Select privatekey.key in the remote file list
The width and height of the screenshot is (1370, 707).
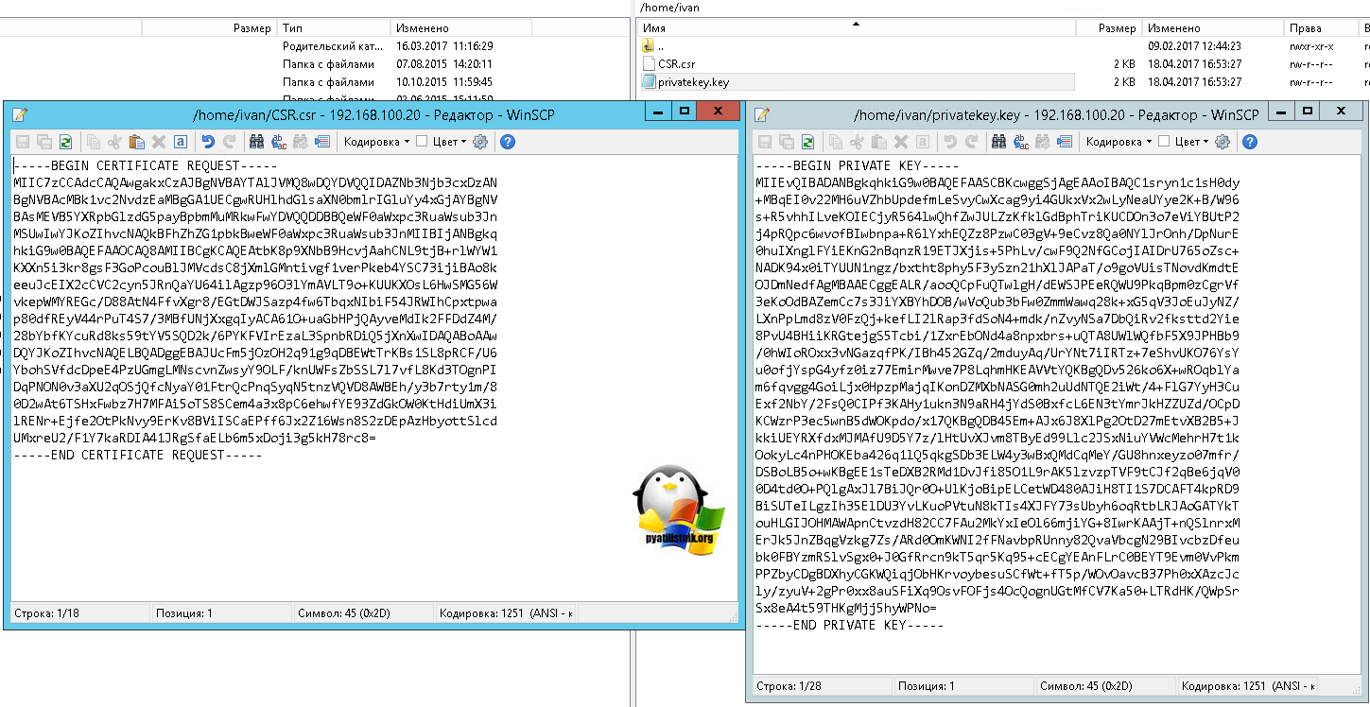pos(693,82)
